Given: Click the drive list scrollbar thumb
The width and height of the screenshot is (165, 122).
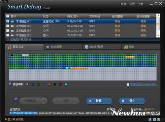Looking at the screenshot, I should pyautogui.click(x=158, y=24).
